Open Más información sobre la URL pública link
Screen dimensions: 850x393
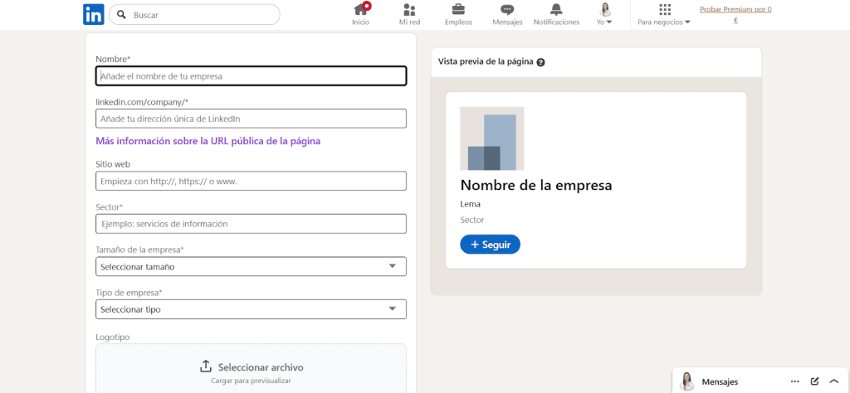click(208, 141)
